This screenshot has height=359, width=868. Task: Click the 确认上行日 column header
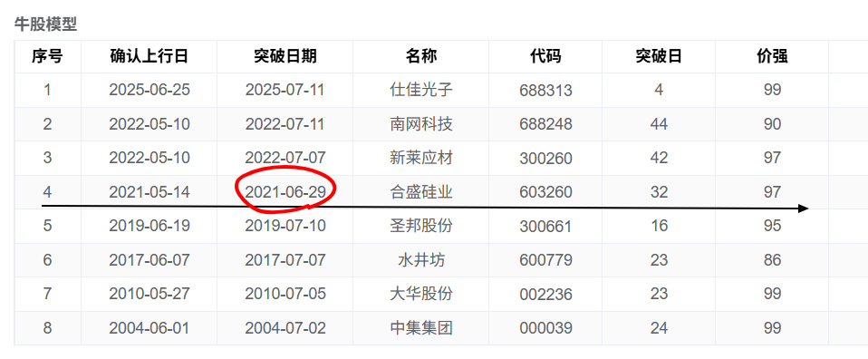149,56
